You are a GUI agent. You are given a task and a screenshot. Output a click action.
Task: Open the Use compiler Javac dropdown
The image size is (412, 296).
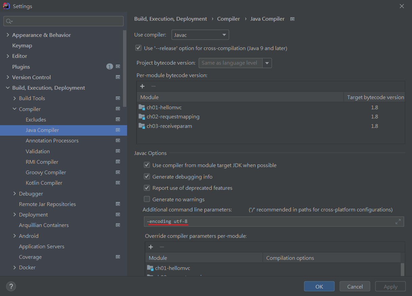point(200,35)
